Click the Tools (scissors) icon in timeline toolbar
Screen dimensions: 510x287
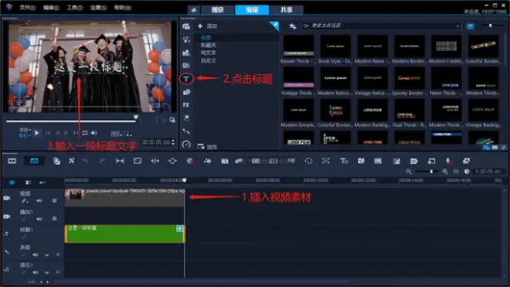coord(72,161)
